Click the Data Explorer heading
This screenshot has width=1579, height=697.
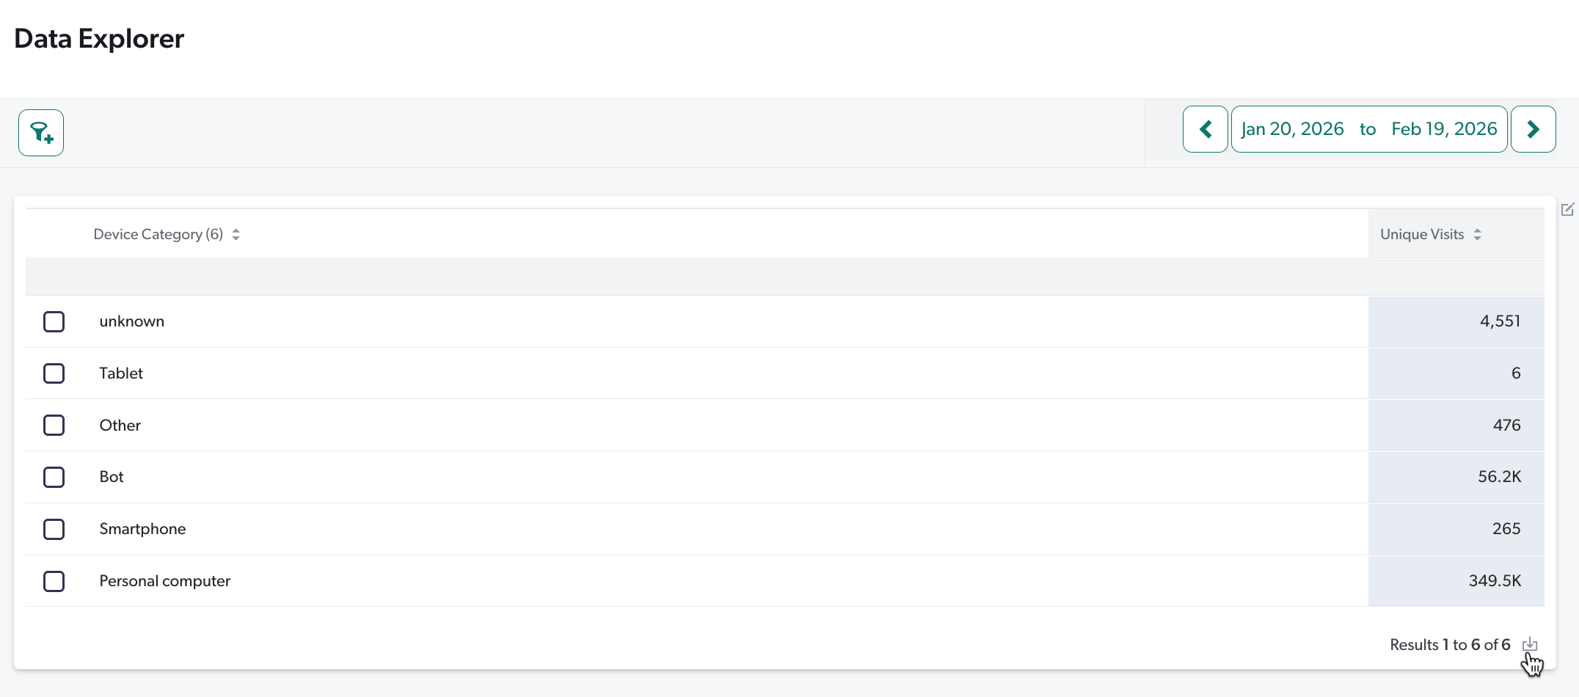(98, 38)
